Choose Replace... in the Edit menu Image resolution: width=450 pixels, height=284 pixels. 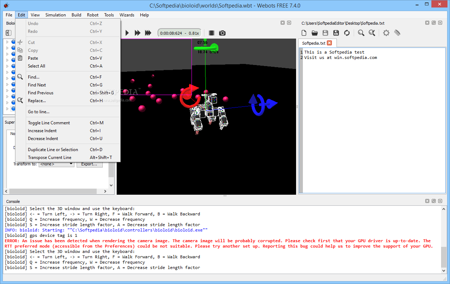(68, 101)
